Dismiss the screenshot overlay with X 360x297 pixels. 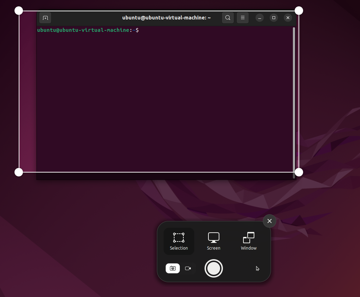tap(269, 221)
